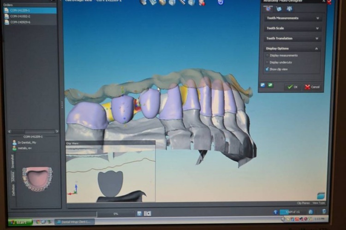Enable the Display undercuts checkbox
346x230 pixels.
[x=267, y=62]
